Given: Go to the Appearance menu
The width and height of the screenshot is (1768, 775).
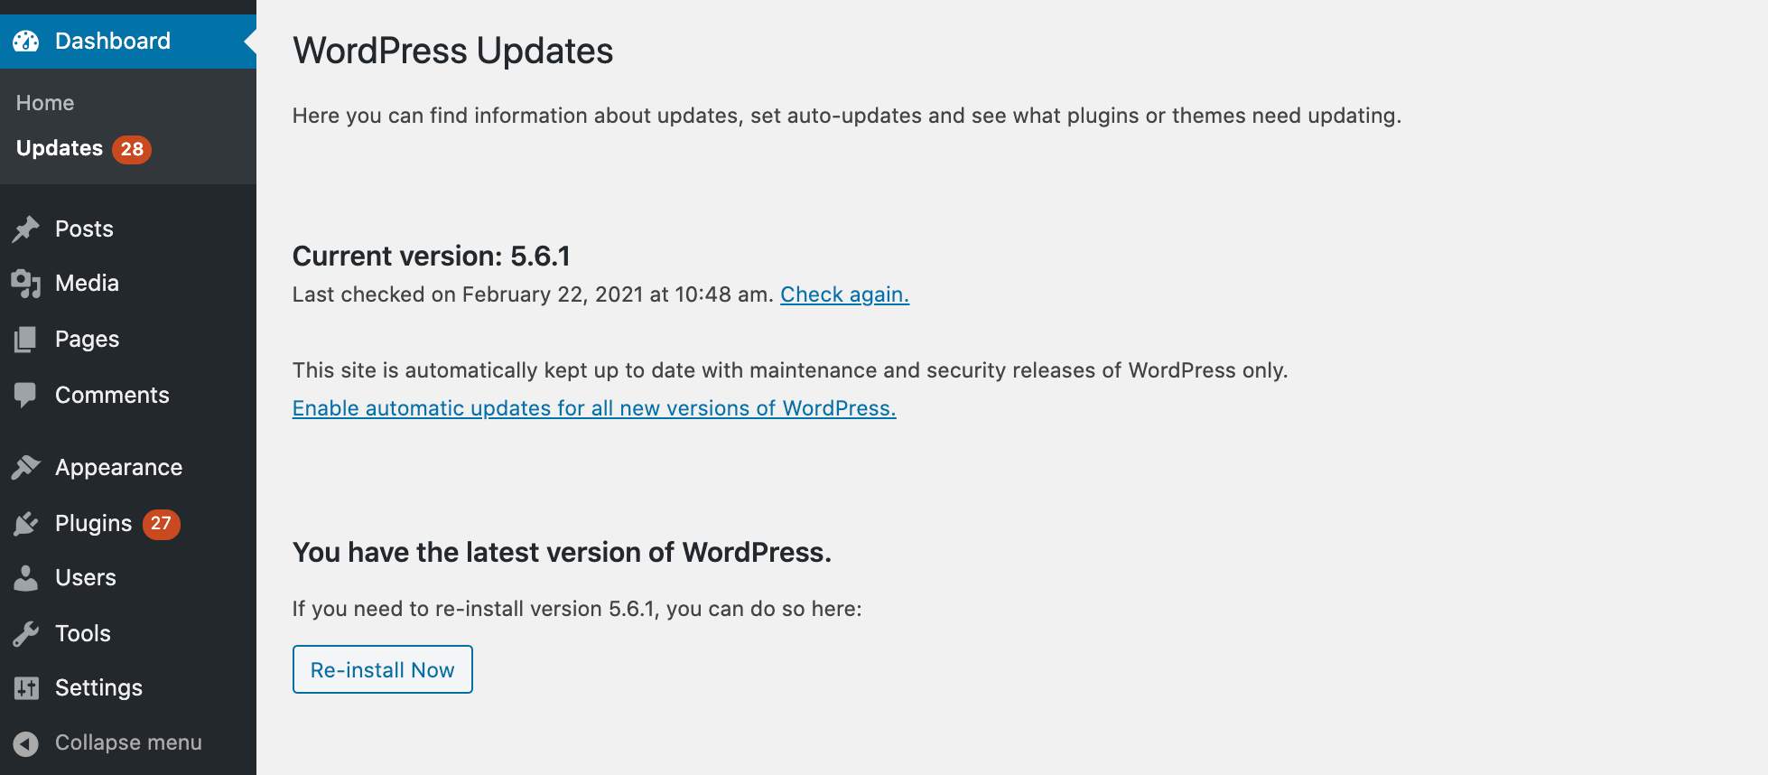Looking at the screenshot, I should click(118, 467).
